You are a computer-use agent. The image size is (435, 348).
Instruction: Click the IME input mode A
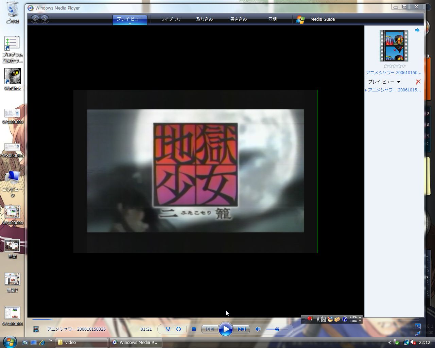(x=318, y=319)
